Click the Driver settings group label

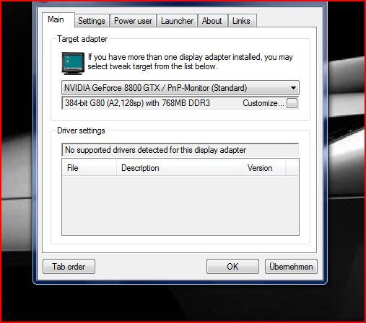(81, 130)
